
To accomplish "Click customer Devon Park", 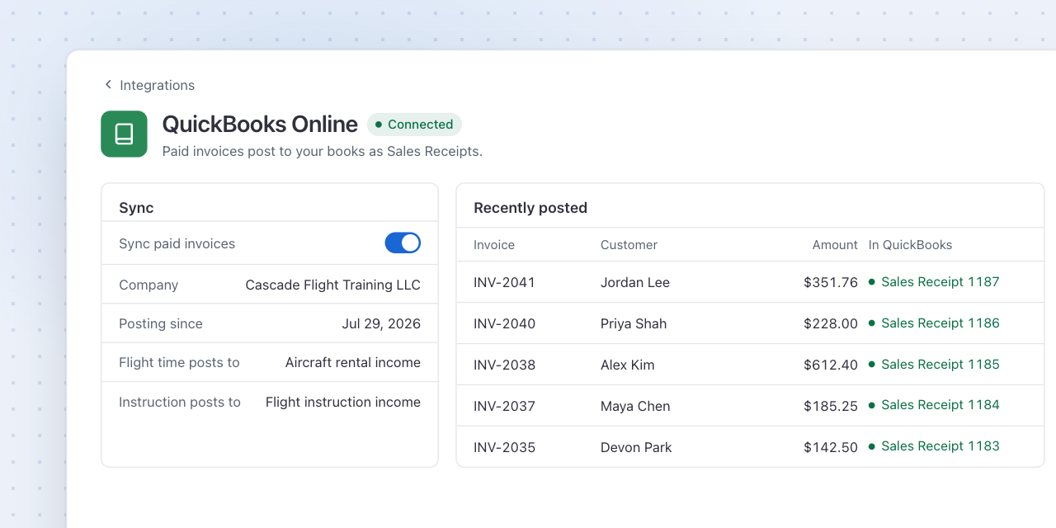I will pyautogui.click(x=636, y=447).
